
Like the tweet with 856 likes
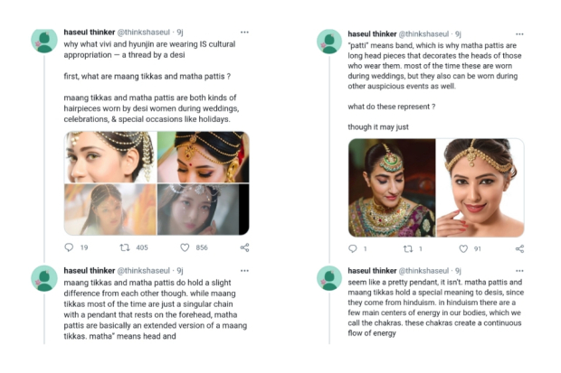(x=185, y=247)
